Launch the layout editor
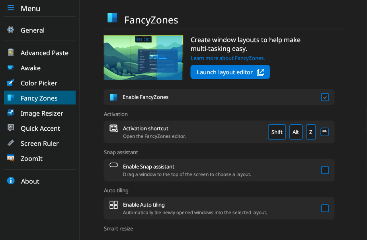Viewport: 367px width, 240px height. pos(230,72)
